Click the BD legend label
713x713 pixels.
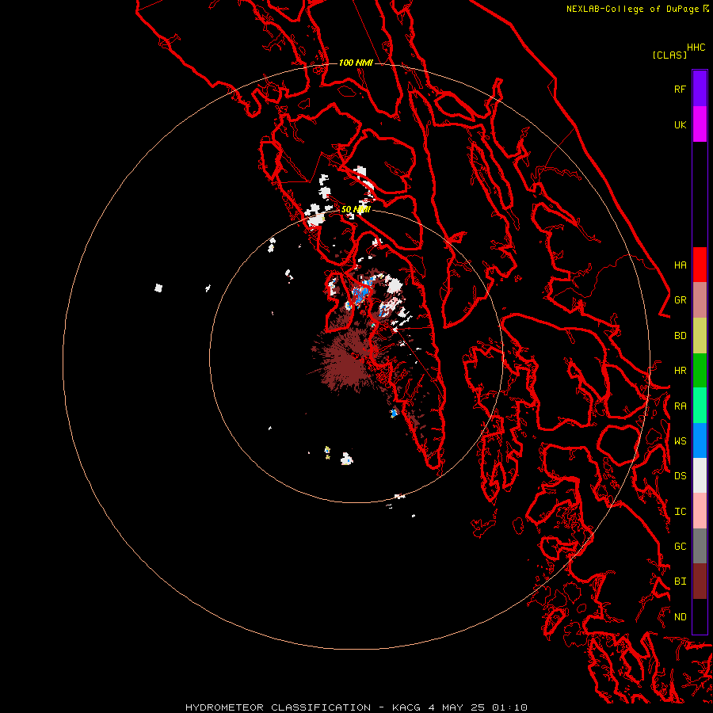680,336
